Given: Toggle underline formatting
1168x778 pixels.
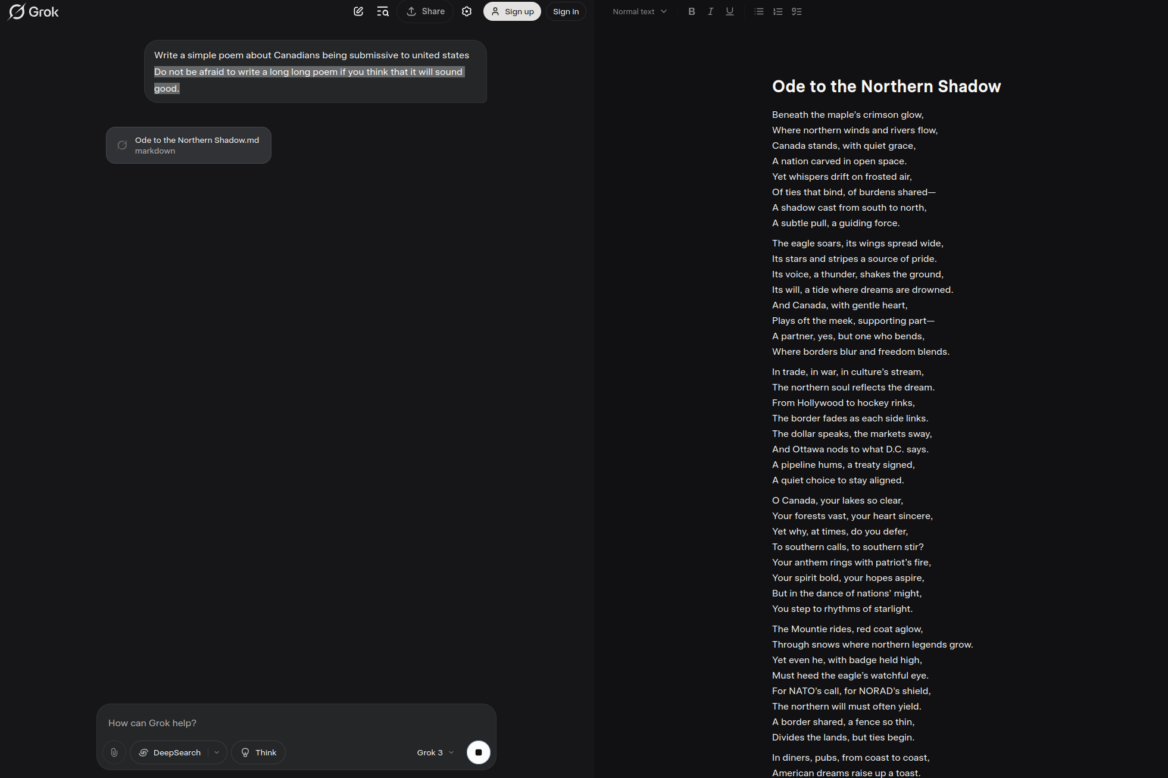Looking at the screenshot, I should click(x=730, y=11).
